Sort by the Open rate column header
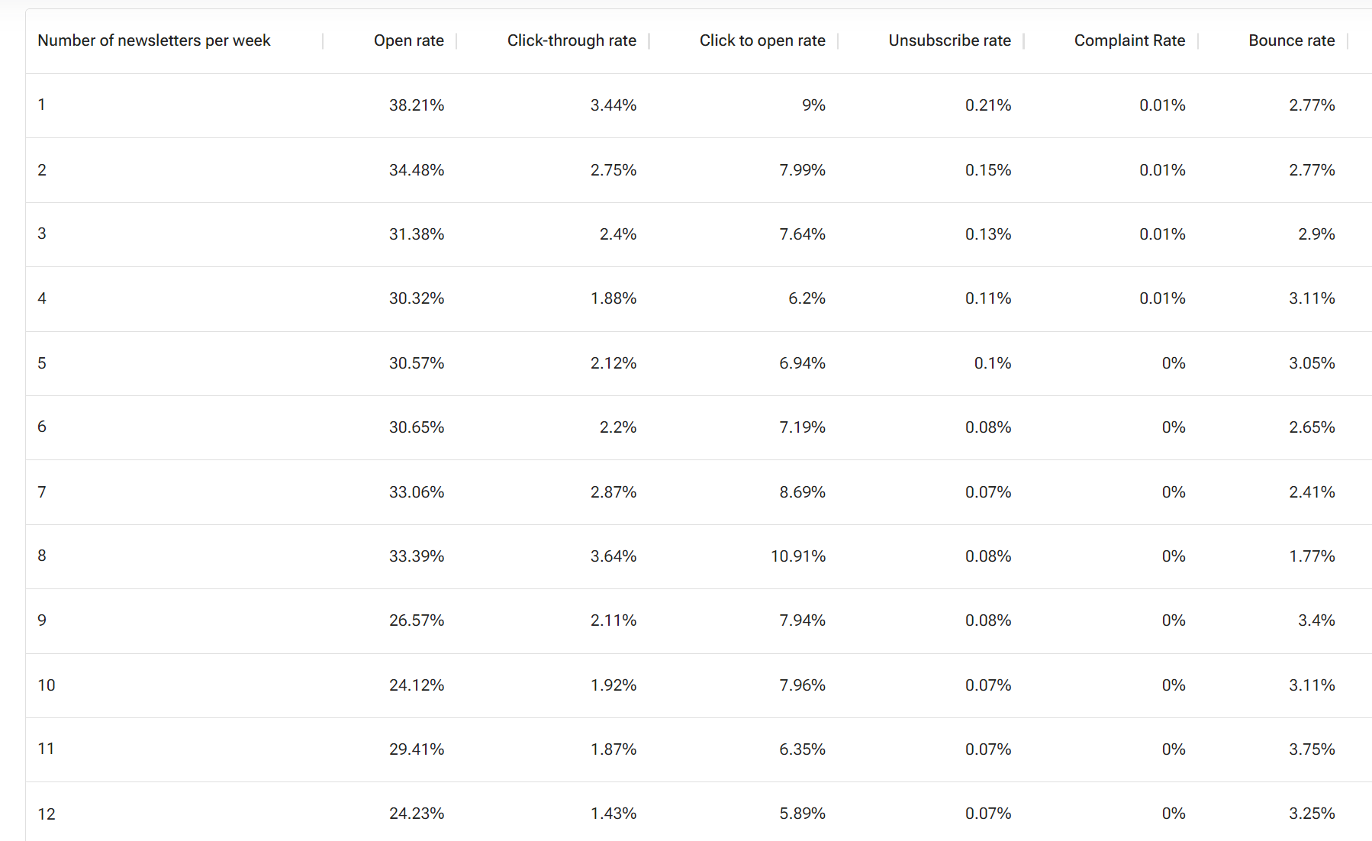Screen dimensions: 1372x841 pyautogui.click(x=408, y=40)
